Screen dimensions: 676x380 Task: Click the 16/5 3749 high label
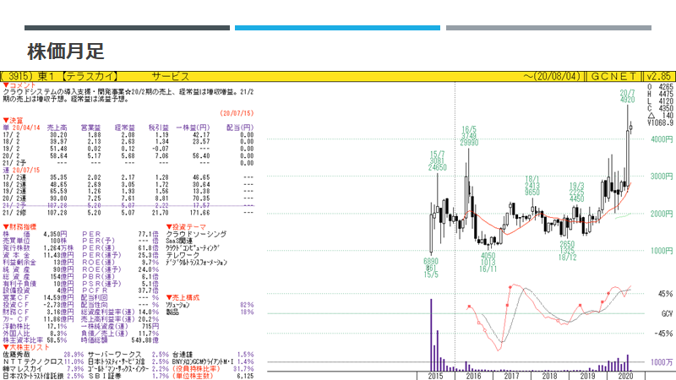pyautogui.click(x=469, y=136)
